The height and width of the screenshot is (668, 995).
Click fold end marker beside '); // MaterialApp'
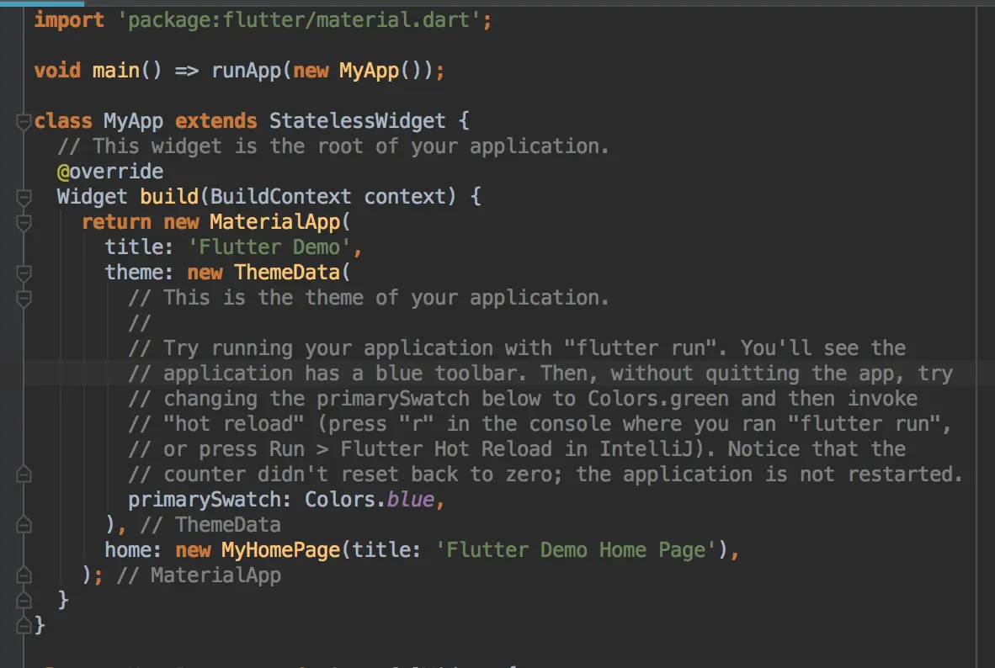[24, 575]
